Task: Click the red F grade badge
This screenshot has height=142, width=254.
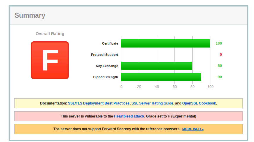Action: (x=50, y=60)
